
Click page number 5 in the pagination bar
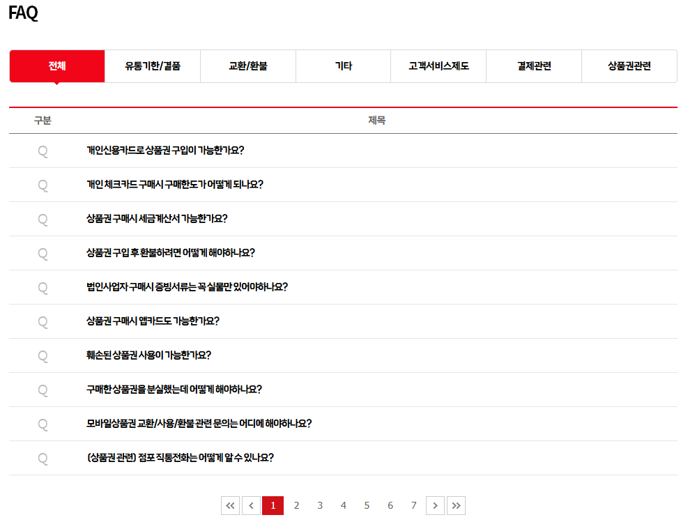(367, 505)
